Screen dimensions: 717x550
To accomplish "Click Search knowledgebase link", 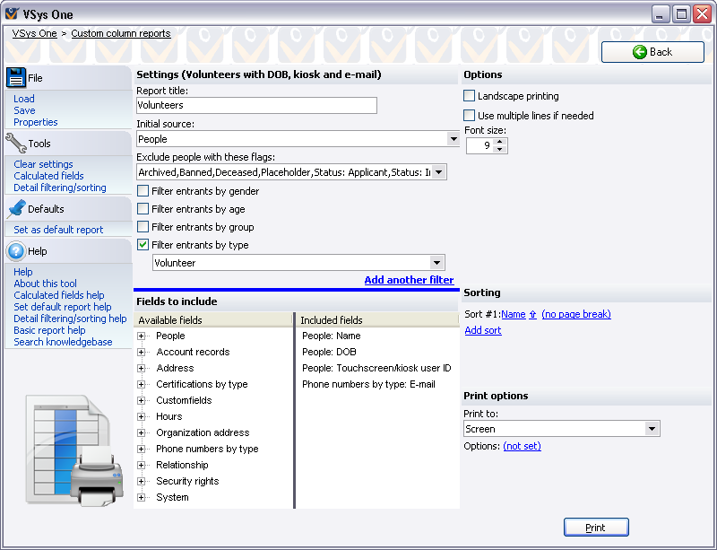I will click(x=63, y=342).
